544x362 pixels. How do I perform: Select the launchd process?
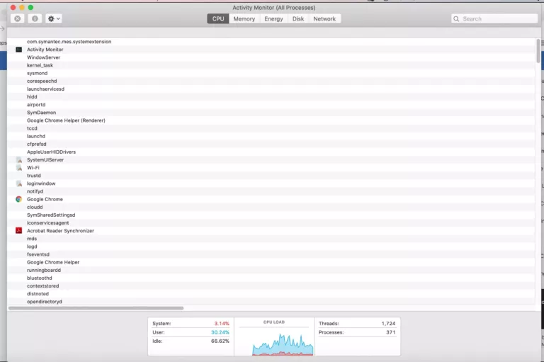click(x=36, y=137)
